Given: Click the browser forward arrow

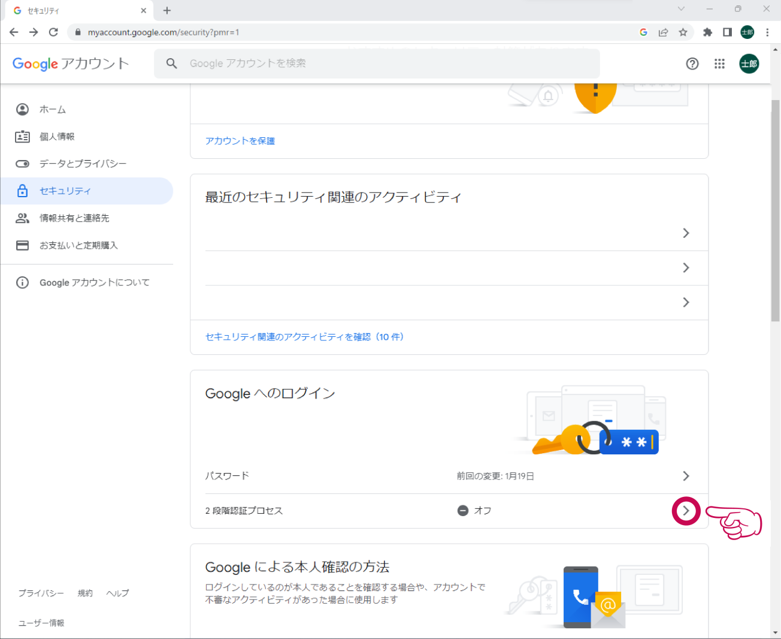Looking at the screenshot, I should coord(34,32).
